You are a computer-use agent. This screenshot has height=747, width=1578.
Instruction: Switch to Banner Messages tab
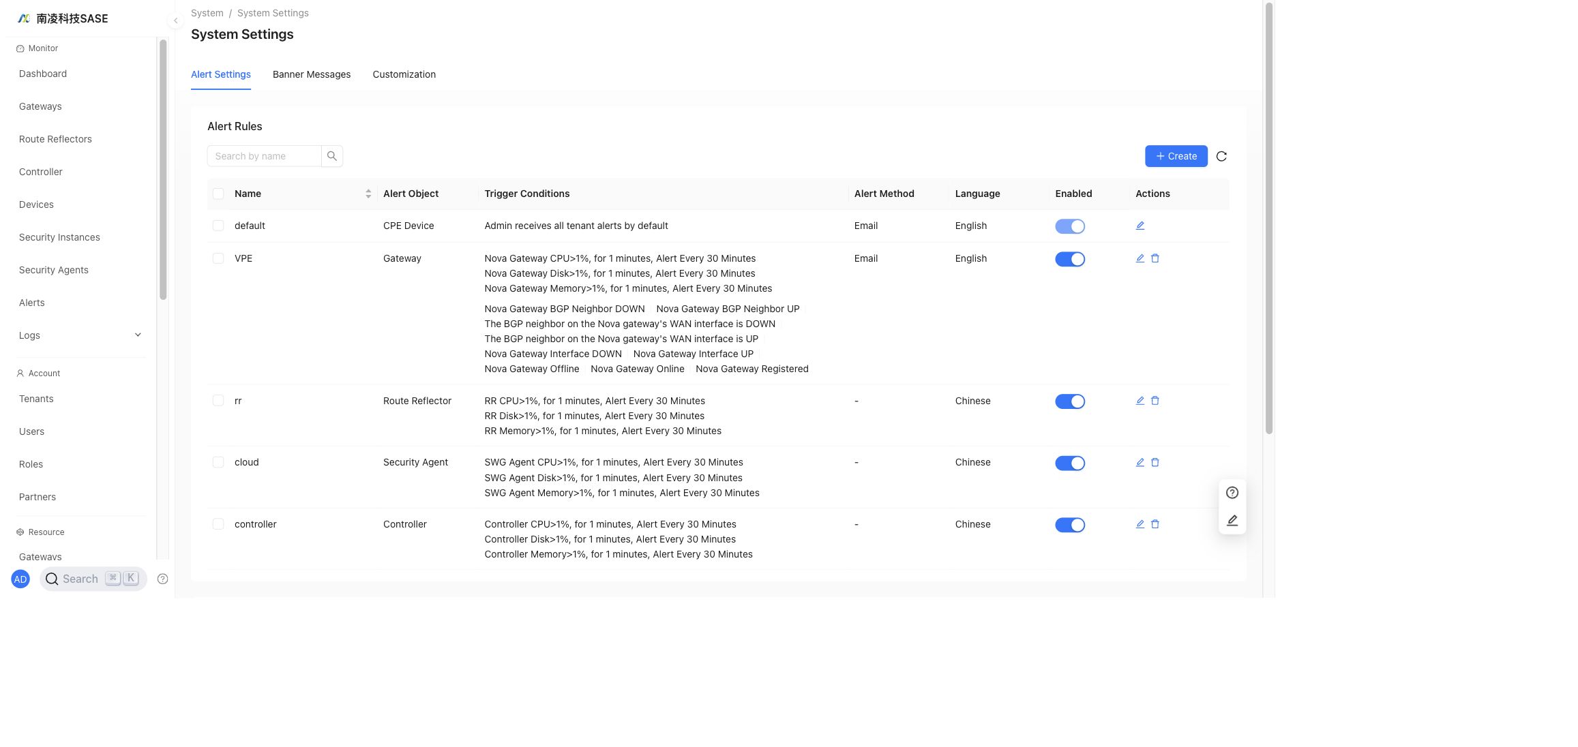(312, 74)
